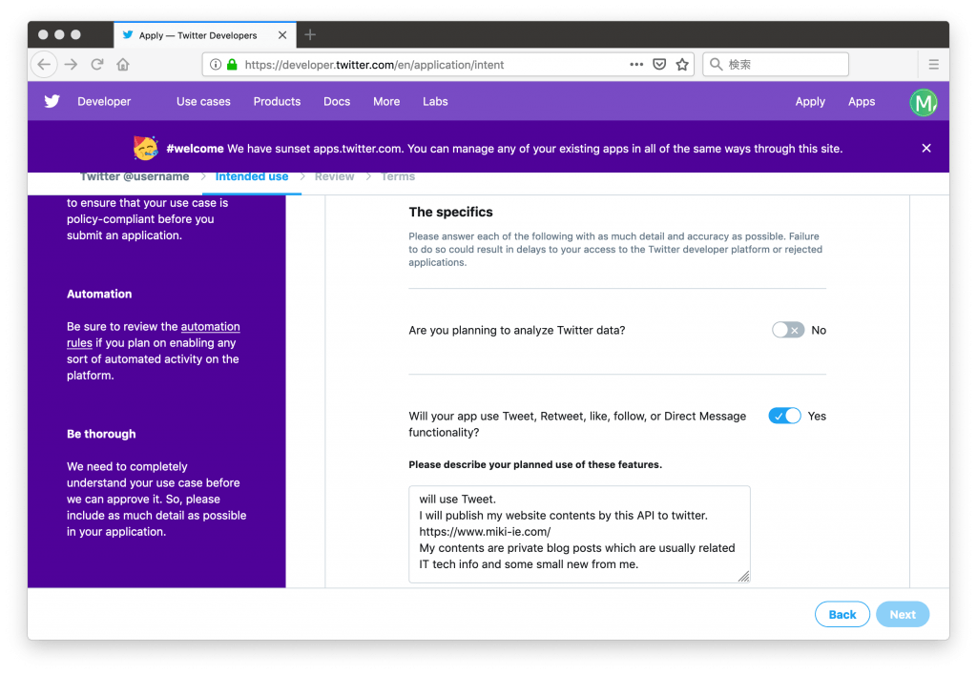Click the Twitter bird logo in header

(x=52, y=101)
